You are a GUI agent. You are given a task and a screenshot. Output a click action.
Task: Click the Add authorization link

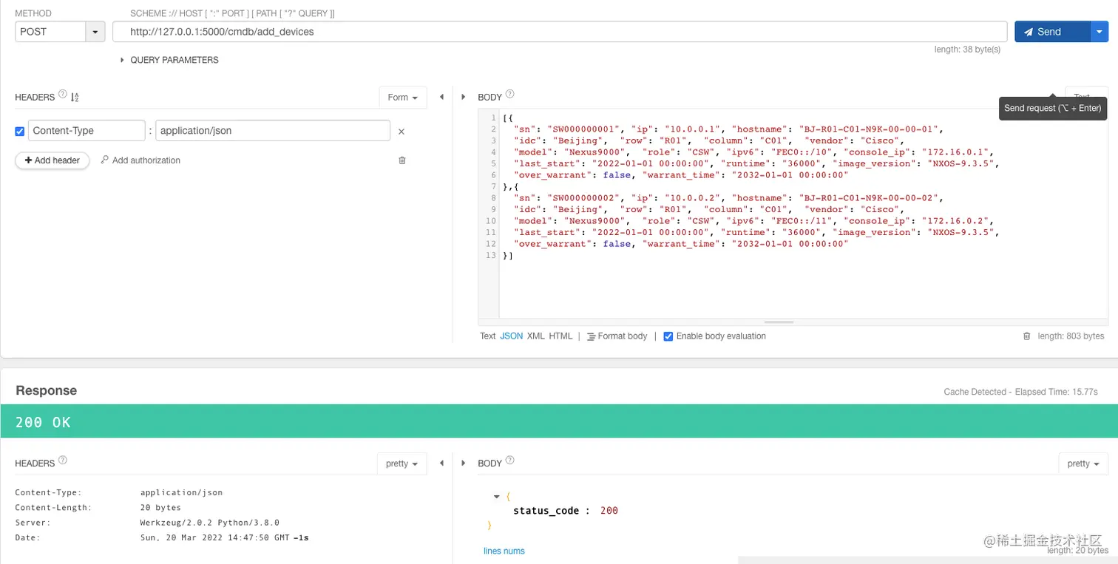(x=140, y=160)
